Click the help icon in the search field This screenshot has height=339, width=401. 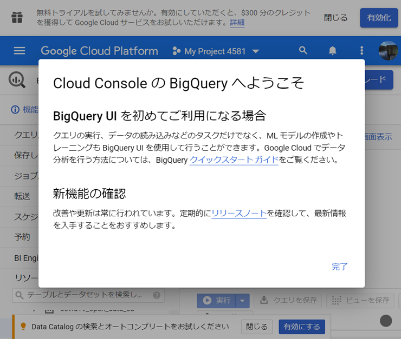tap(157, 295)
